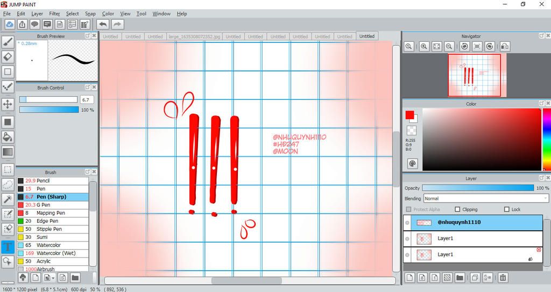Image resolution: width=551 pixels, height=292 pixels.
Task: Click the canvas horizontal scrollbar
Action: point(246,281)
